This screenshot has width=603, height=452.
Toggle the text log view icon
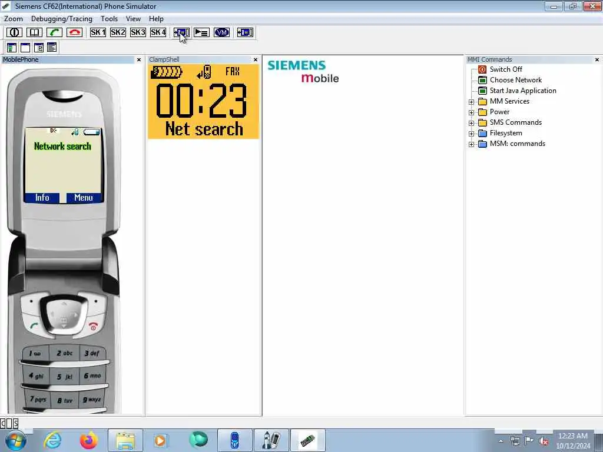coord(52,48)
